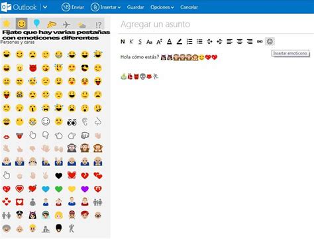Insert the family group emoticon
Image resolution: width=314 pixels, height=239 pixels.
98,202
